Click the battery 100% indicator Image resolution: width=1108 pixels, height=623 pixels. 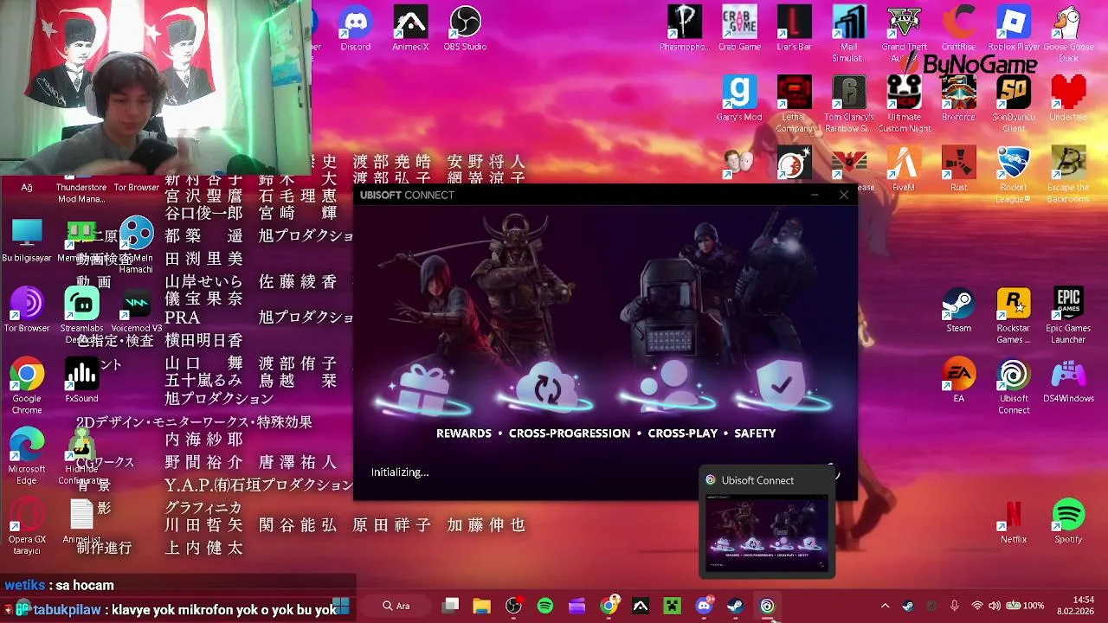click(1027, 606)
